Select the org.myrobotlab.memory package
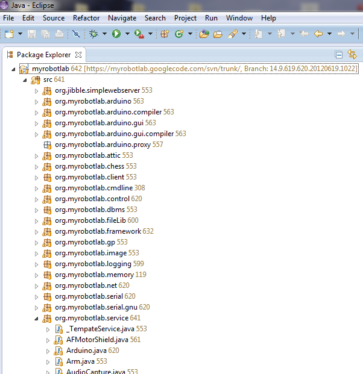 94,275
